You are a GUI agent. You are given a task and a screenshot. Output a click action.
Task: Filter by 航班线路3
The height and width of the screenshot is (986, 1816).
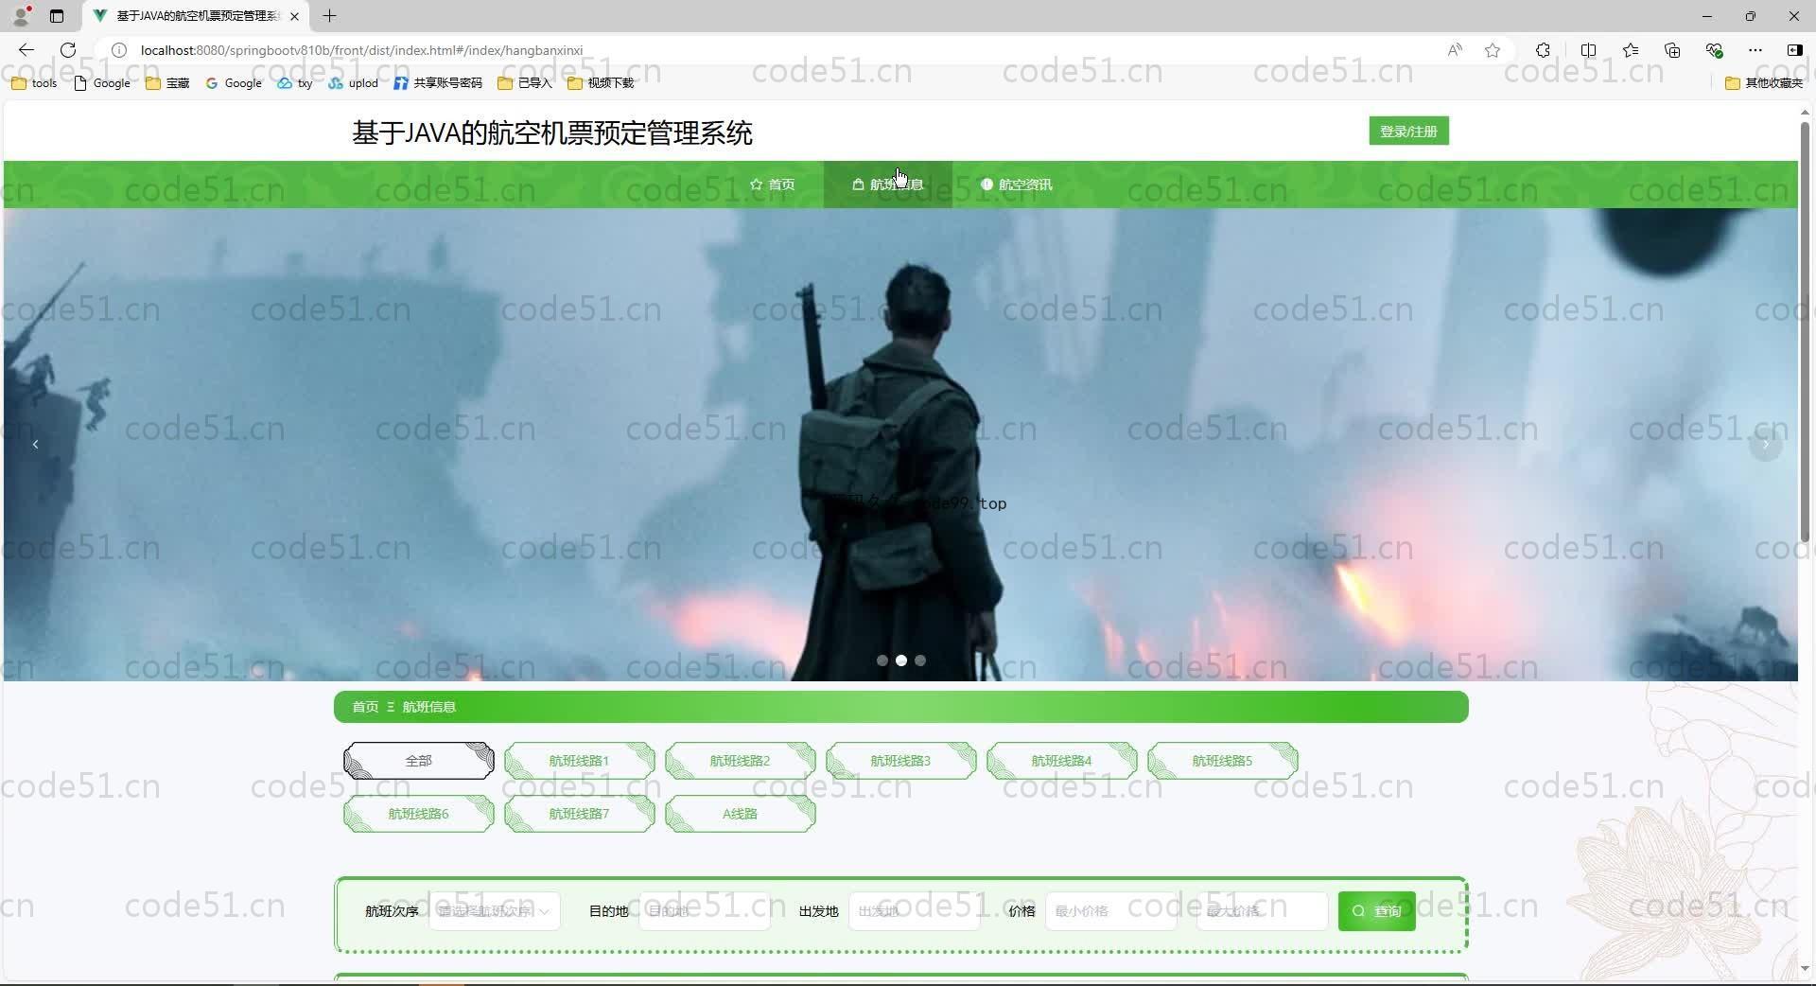[900, 761]
